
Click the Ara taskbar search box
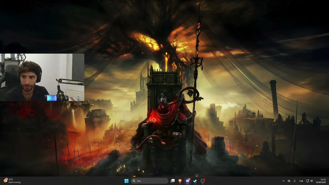click(150, 181)
